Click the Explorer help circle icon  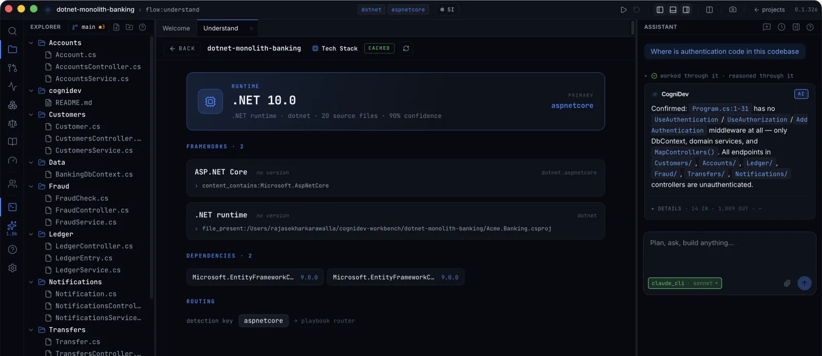[x=143, y=27]
